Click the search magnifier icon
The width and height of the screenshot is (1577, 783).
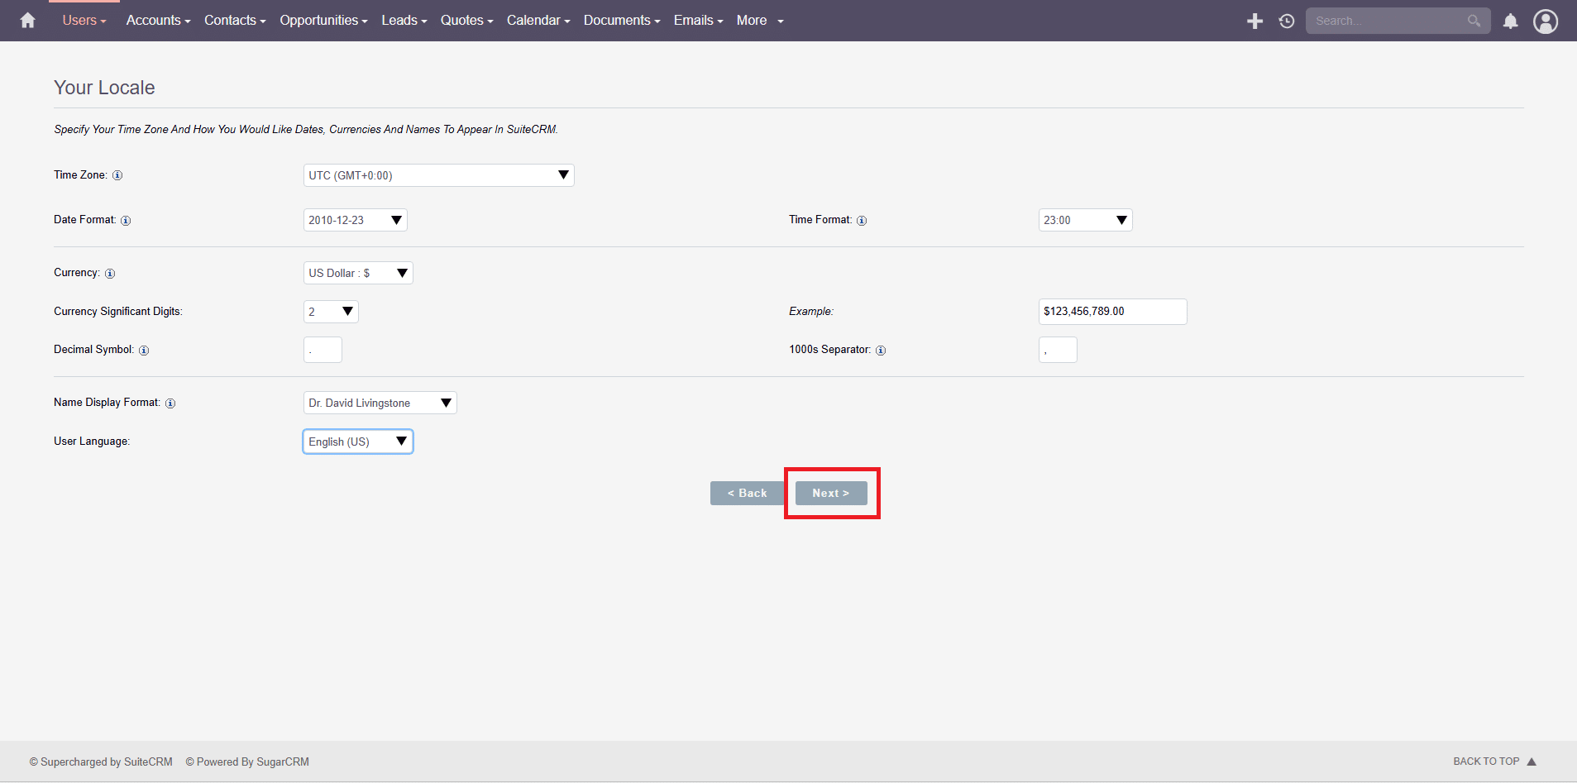1474,21
